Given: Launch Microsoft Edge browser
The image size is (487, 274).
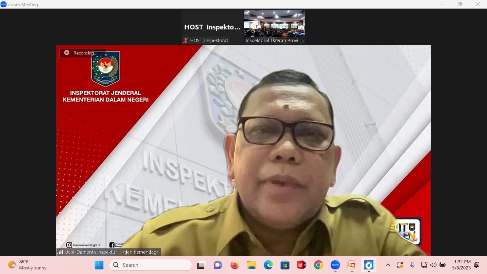Looking at the screenshot, I should [268, 265].
